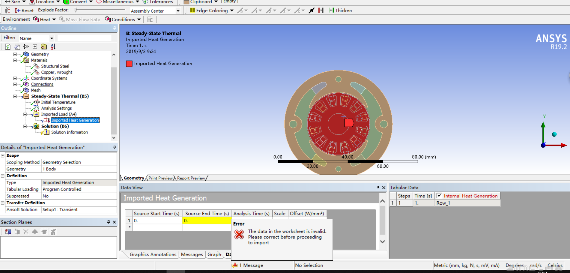Screen dimensions: 570x273
Task: Collapse the Materials tree node
Action: (15, 60)
